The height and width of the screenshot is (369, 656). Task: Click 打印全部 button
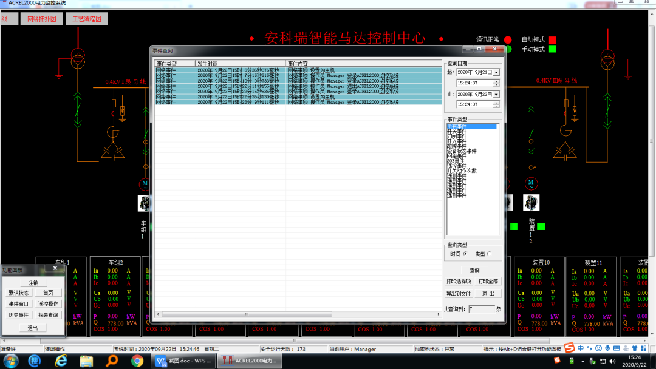pyautogui.click(x=488, y=281)
